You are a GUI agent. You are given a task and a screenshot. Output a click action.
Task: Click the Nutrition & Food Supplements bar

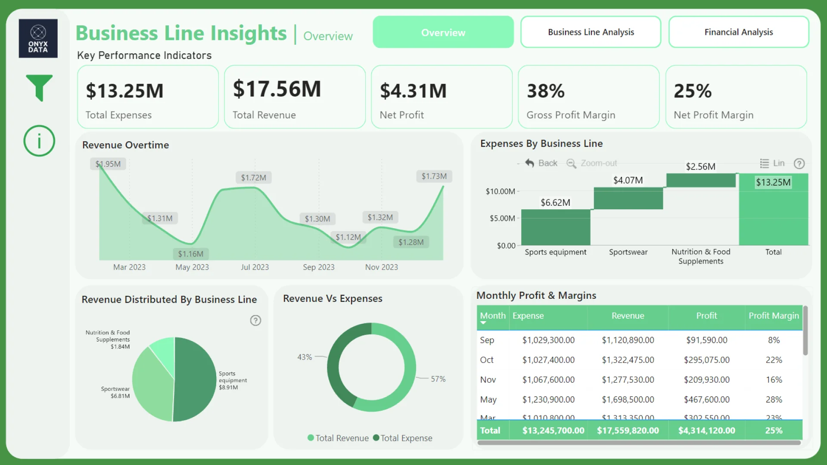tap(701, 180)
